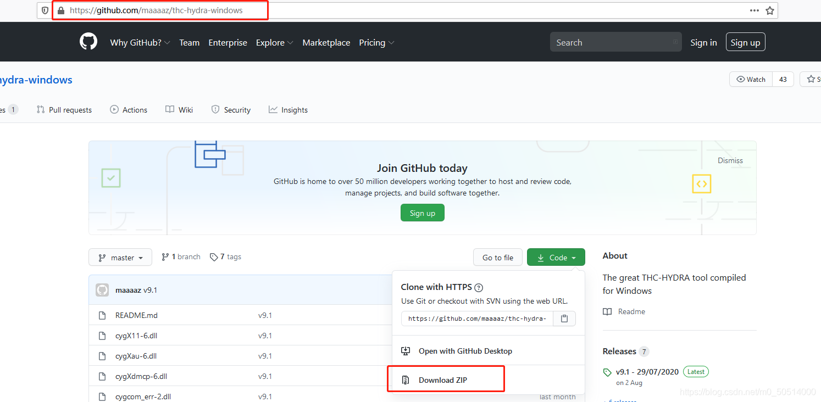Click the hydra-windows repository name
Viewport: 821px width, 402px height.
[x=36, y=80]
